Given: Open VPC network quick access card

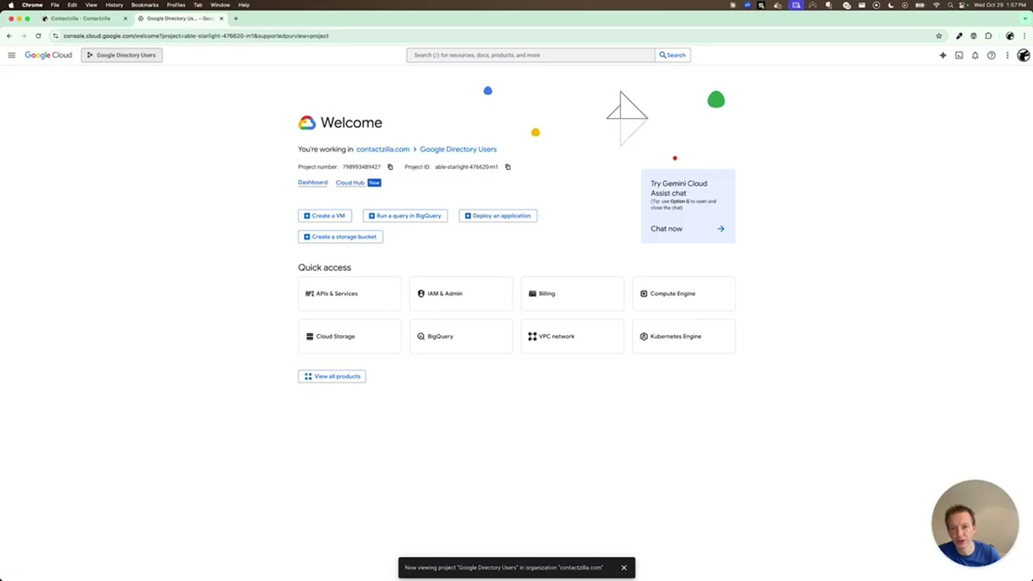Looking at the screenshot, I should point(572,336).
